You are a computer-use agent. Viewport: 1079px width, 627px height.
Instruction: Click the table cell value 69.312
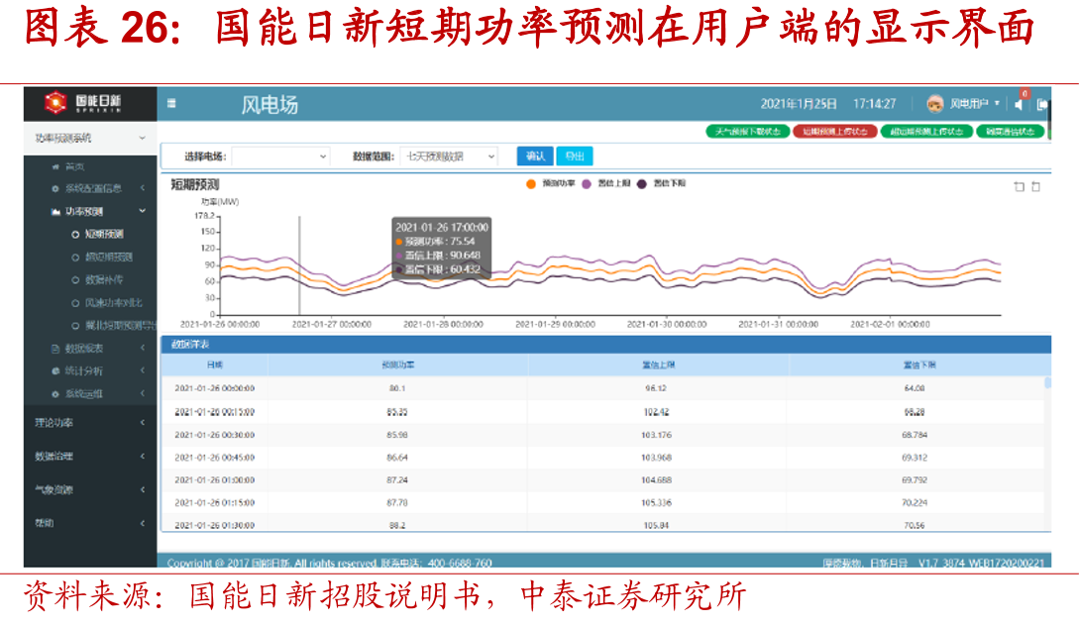[x=915, y=458]
